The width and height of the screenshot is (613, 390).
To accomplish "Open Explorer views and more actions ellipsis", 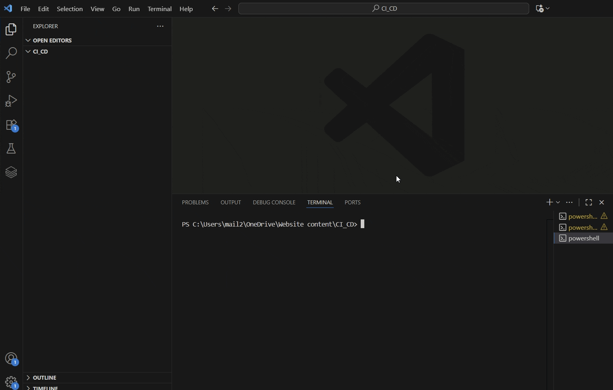I will pyautogui.click(x=160, y=26).
